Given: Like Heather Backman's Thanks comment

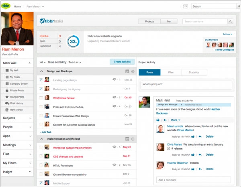Looking at the screenshot, I should click(193, 169).
